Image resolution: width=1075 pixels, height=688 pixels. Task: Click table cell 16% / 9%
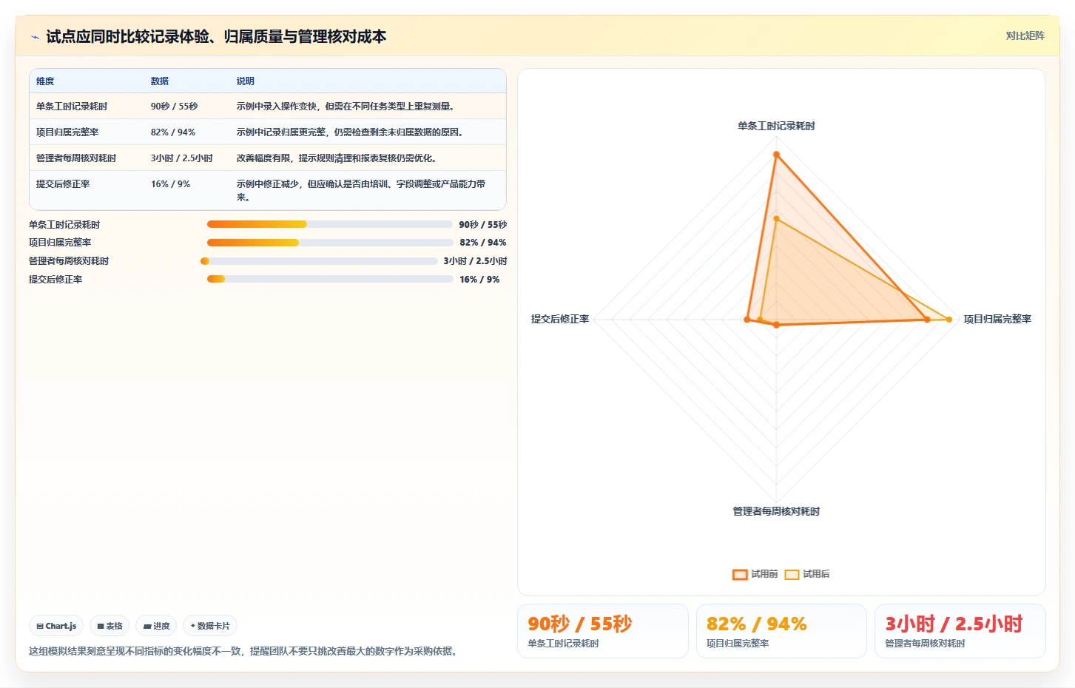click(171, 184)
